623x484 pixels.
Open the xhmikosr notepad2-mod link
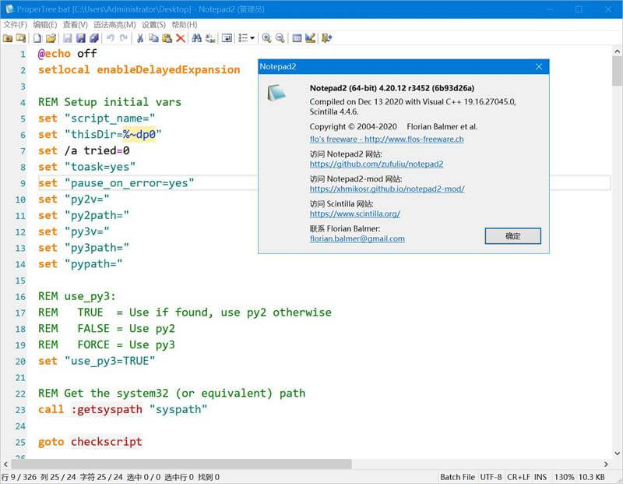[387, 189]
